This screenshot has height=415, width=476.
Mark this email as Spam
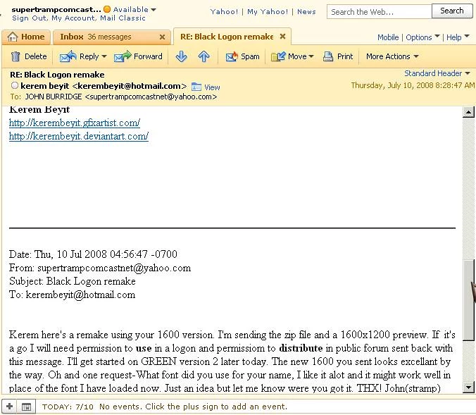(x=243, y=56)
